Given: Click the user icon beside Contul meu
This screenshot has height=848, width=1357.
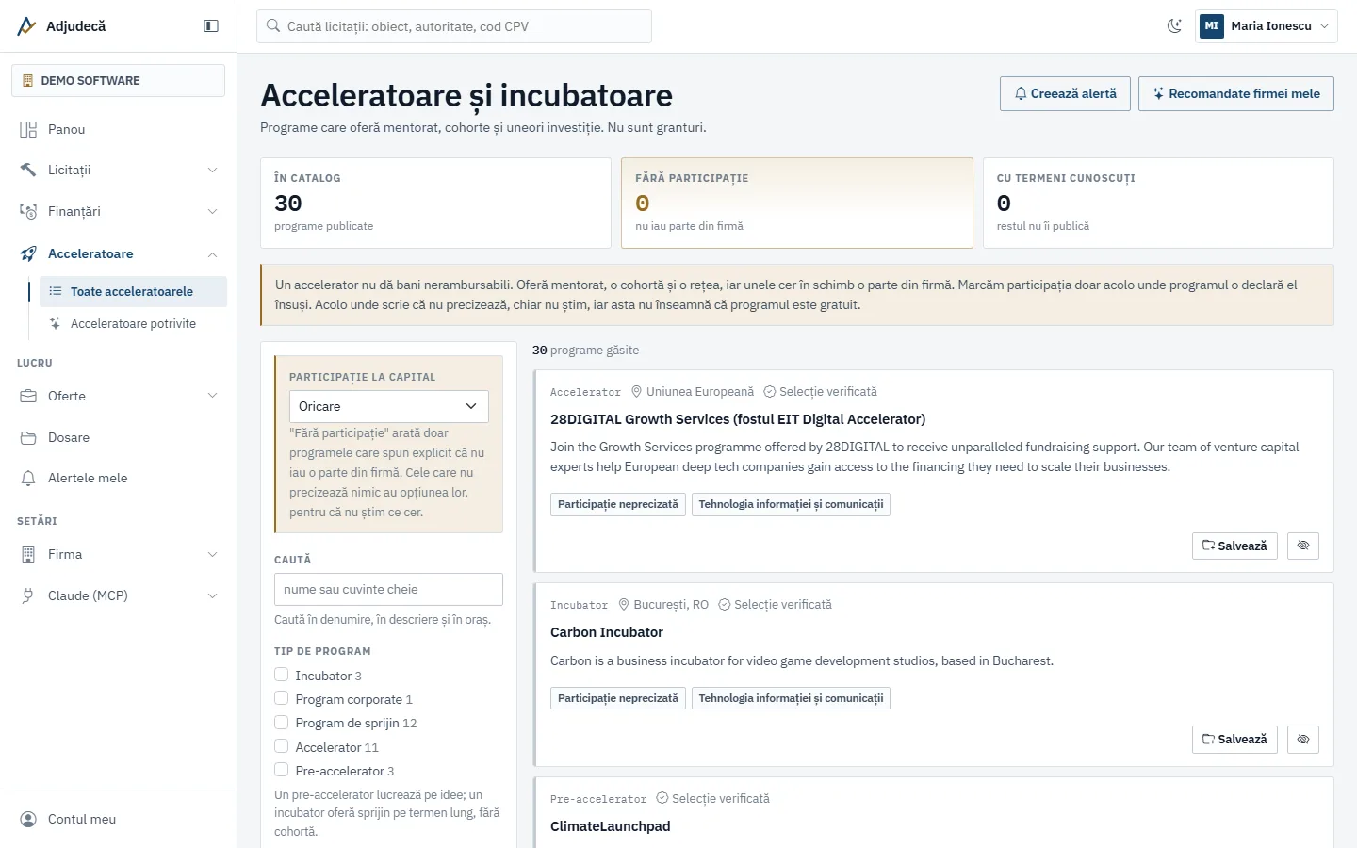Looking at the screenshot, I should pos(28,819).
